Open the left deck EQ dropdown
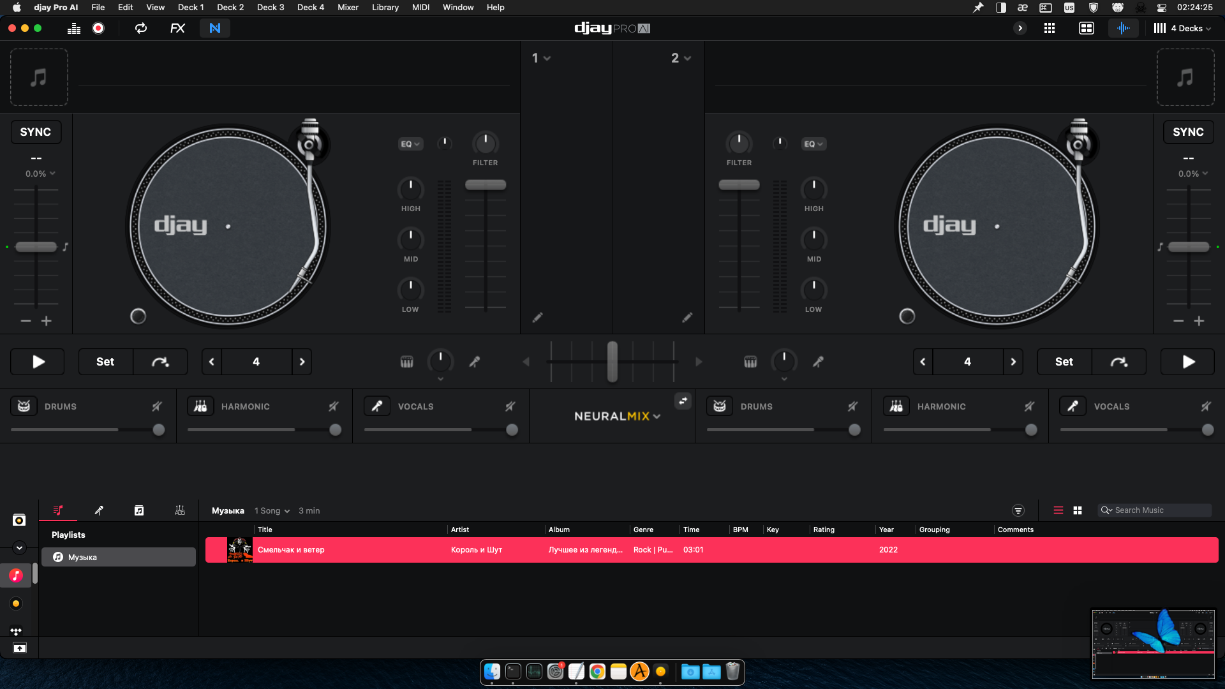1225x689 pixels. click(410, 144)
